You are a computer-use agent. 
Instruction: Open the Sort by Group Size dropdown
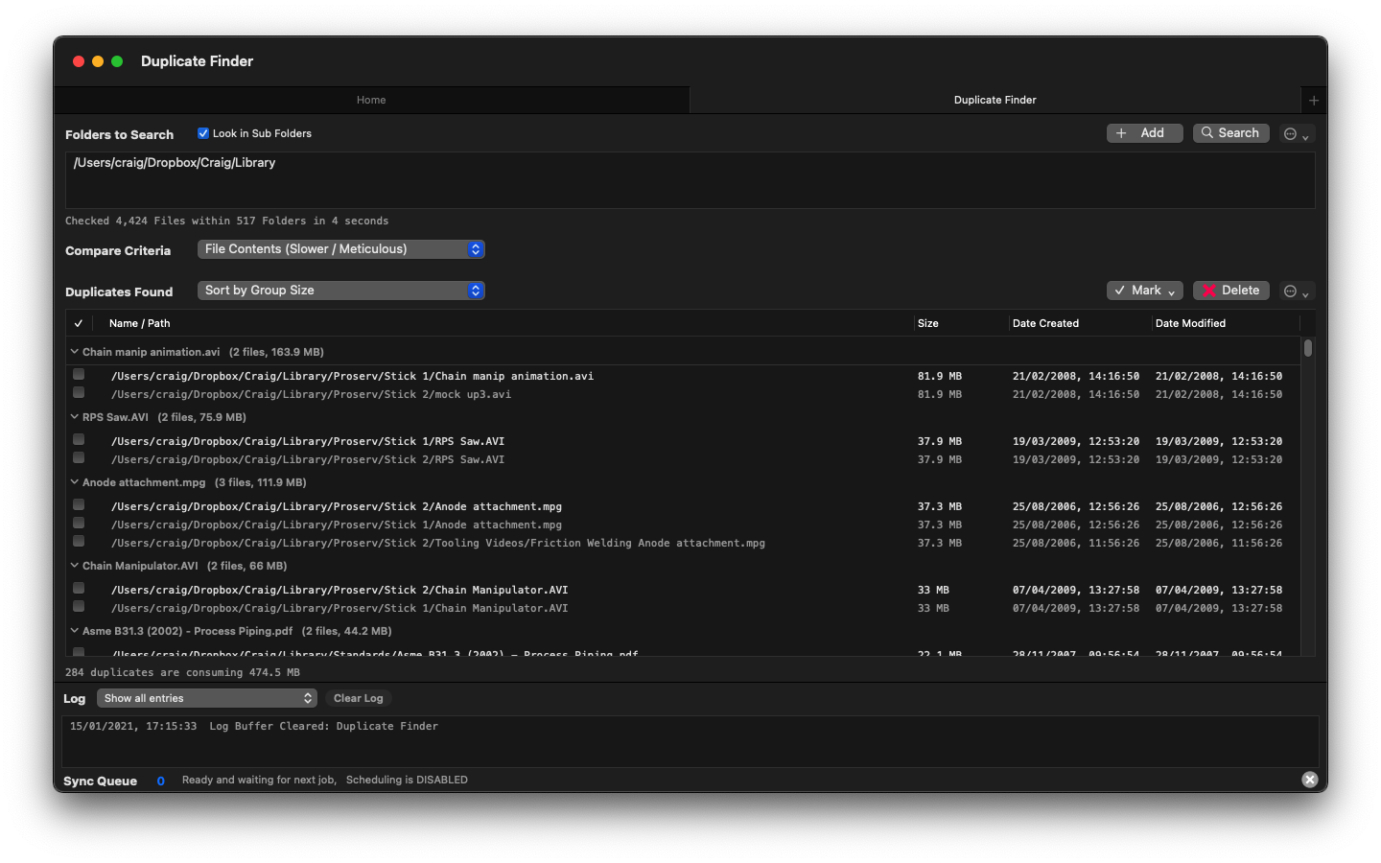point(340,291)
